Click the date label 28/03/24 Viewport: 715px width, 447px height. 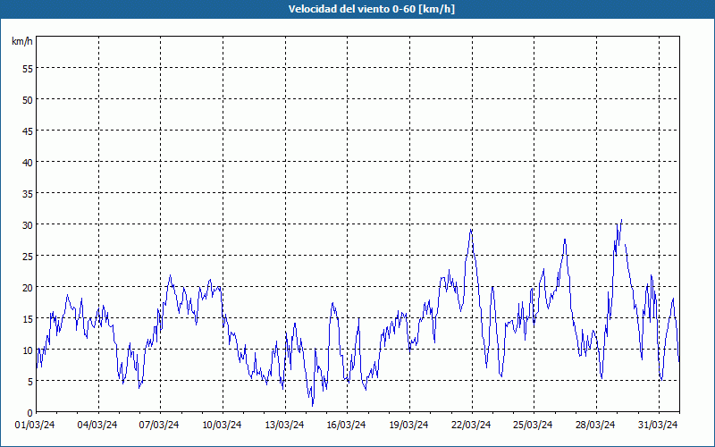coord(595,425)
